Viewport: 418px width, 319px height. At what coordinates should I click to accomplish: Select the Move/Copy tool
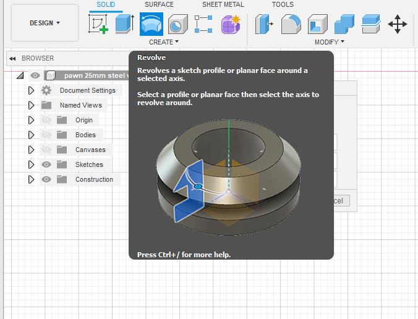pyautogui.click(x=398, y=24)
